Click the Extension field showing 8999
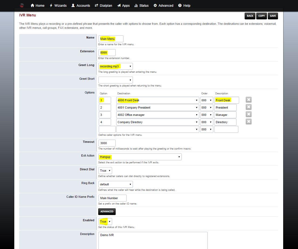The width and height of the screenshot is (298, 249). coord(107,53)
